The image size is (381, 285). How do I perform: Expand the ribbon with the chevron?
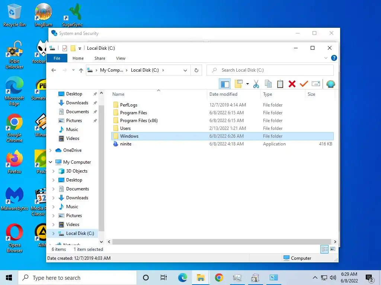326,58
